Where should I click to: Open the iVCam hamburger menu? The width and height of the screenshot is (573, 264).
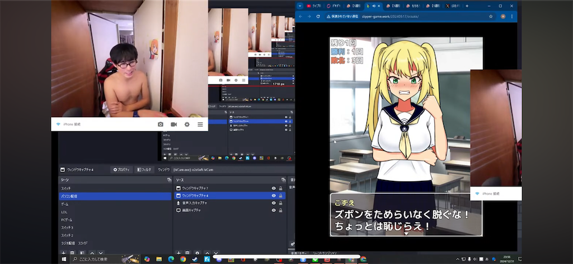coord(200,124)
